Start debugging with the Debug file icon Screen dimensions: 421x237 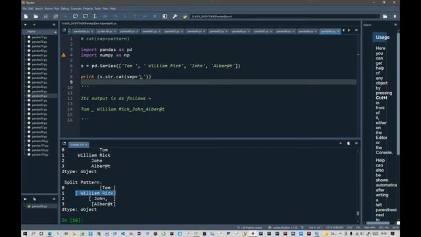point(105,16)
